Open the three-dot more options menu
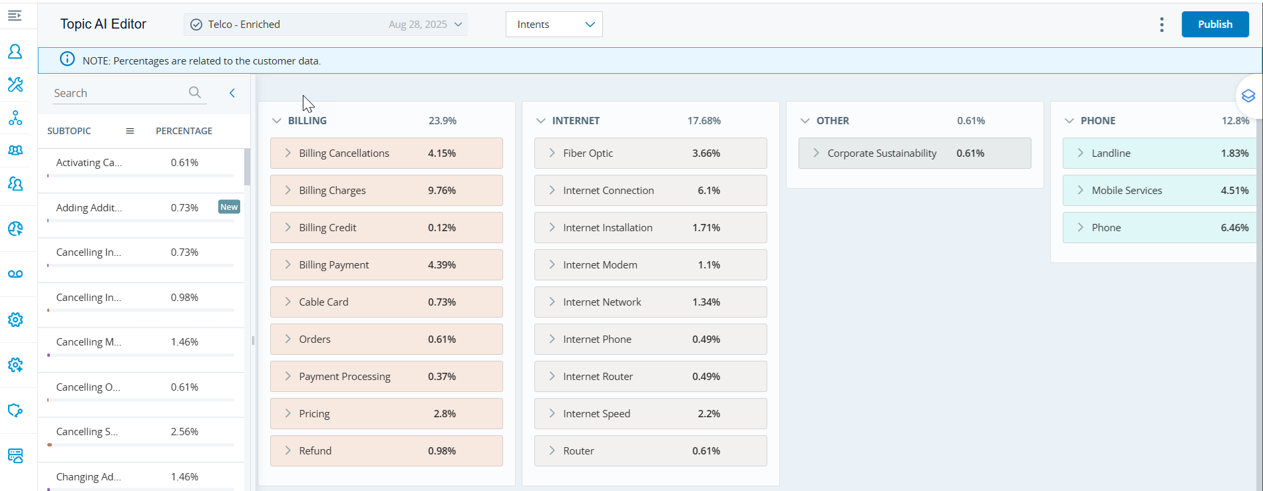The width and height of the screenshot is (1263, 491). point(1161,25)
